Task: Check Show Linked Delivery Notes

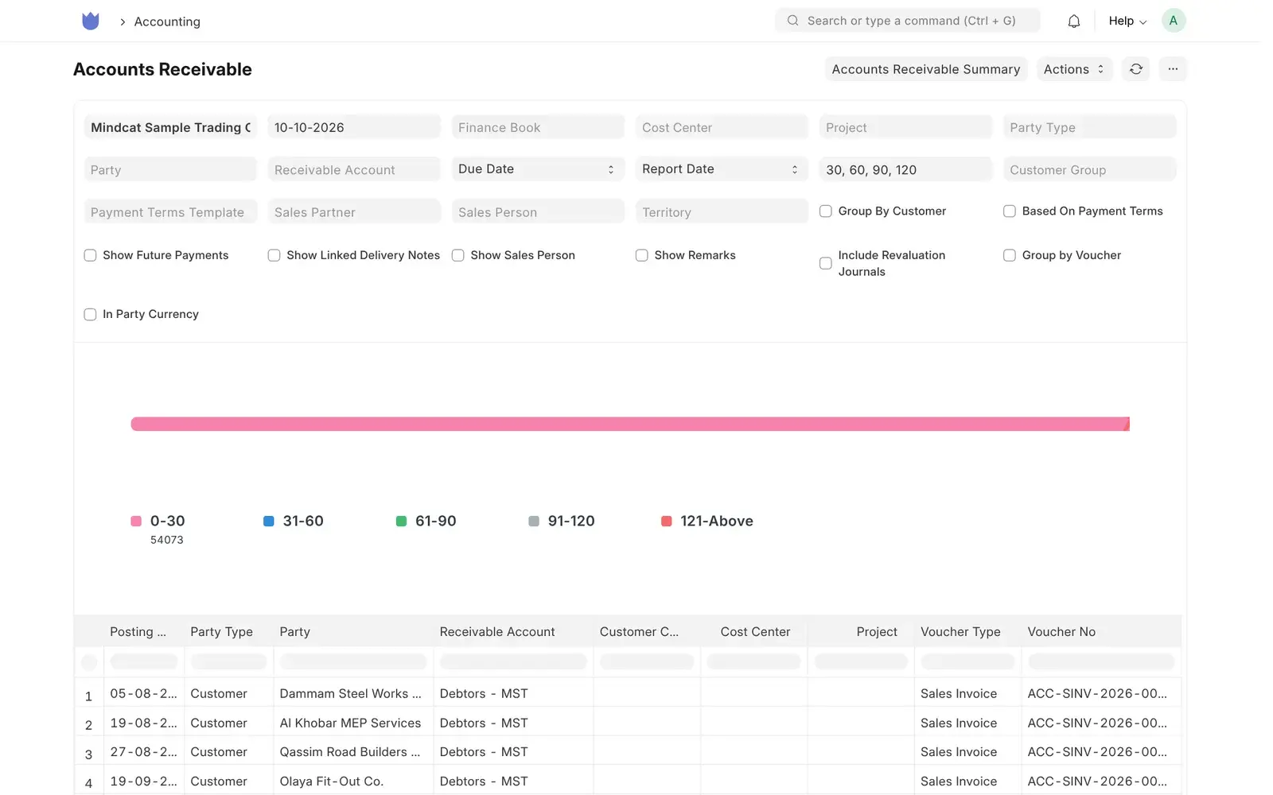Action: (274, 255)
